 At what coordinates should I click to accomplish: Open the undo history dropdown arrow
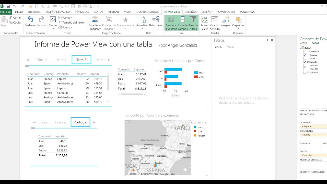[x=18, y=6]
